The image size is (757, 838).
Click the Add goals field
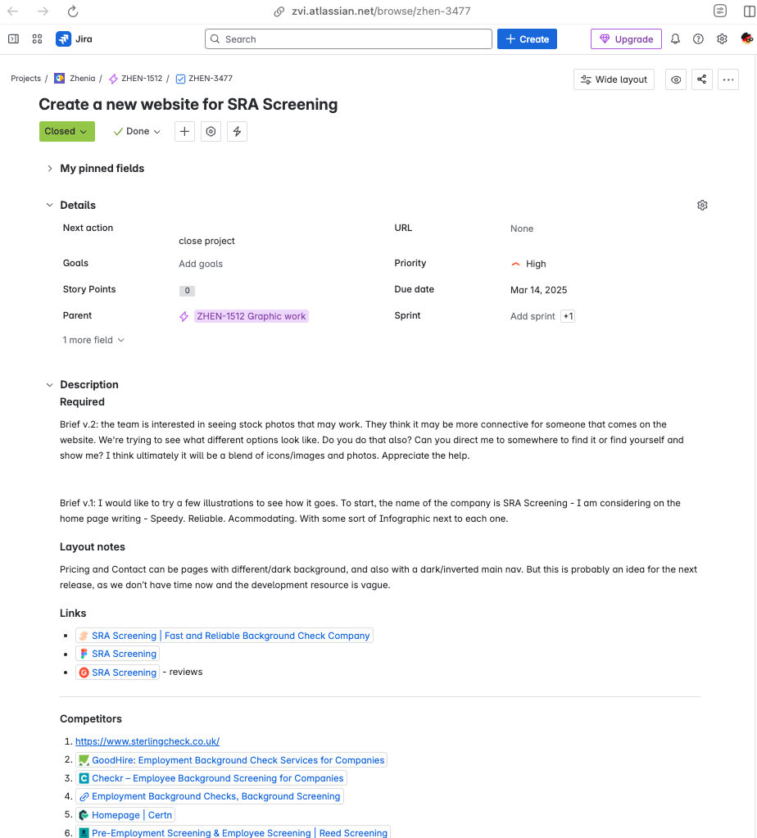coord(201,264)
